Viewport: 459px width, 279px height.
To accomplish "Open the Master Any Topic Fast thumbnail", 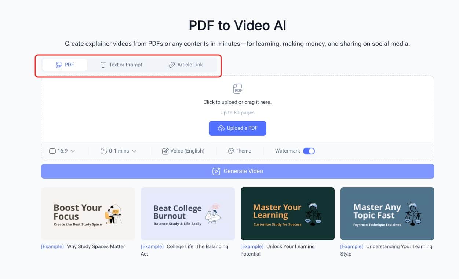I will point(387,214).
